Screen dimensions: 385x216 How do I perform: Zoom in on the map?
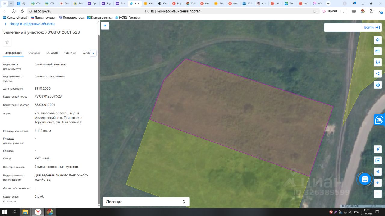pos(378,183)
